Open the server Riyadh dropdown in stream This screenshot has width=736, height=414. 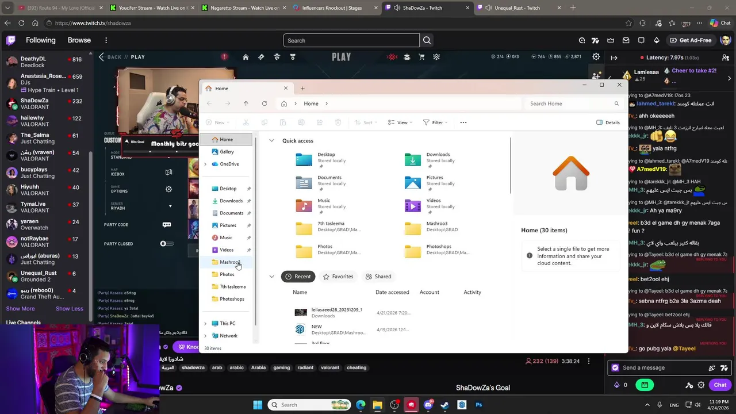[x=170, y=206]
